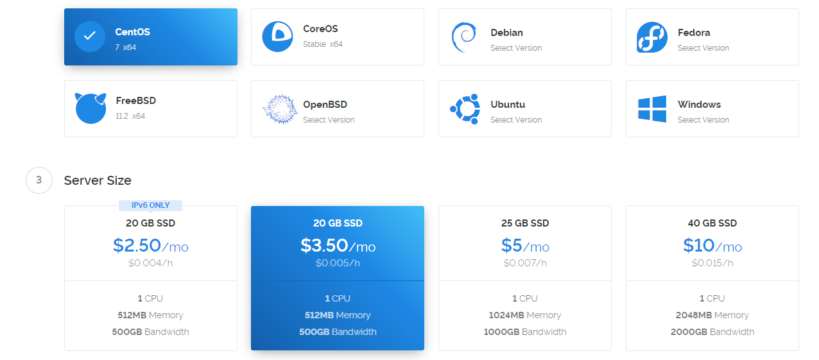Open Ubuntu Select Version dropdown
Image resolution: width=819 pixels, height=360 pixels.
click(x=516, y=120)
